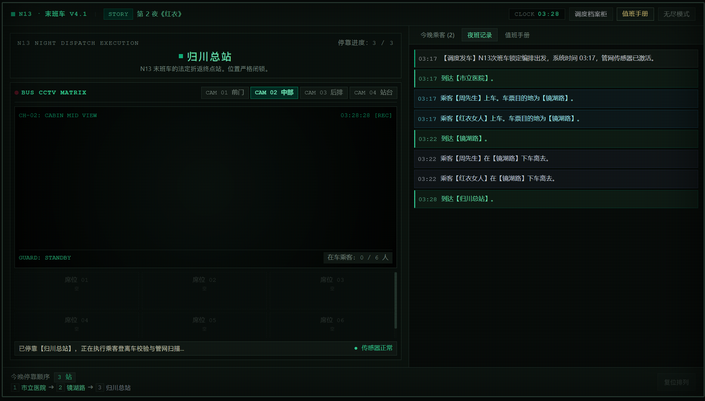Click the green square icon before 归川总站
The height and width of the screenshot is (401, 705).
(x=181, y=56)
